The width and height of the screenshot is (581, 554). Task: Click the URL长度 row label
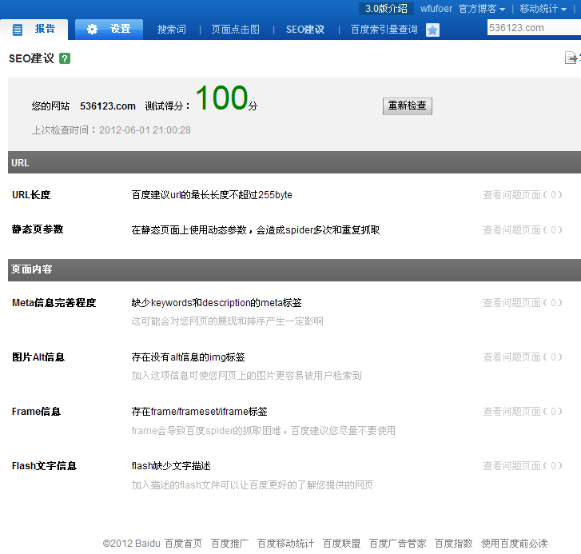tap(31, 194)
